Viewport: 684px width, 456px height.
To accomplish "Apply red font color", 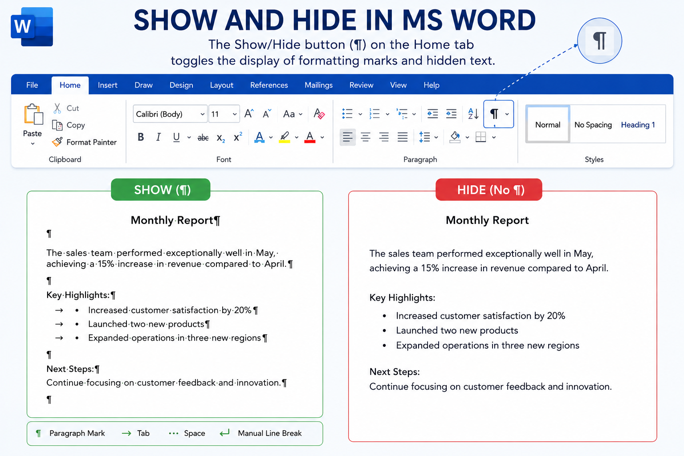I will click(310, 137).
